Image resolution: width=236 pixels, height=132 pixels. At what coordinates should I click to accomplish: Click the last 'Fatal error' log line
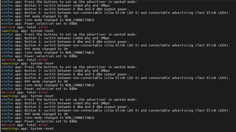pyautogui.click(x=25, y=125)
